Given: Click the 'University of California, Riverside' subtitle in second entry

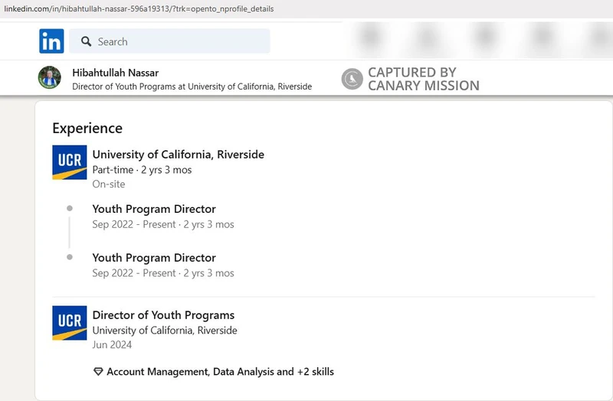Looking at the screenshot, I should click(x=165, y=331).
